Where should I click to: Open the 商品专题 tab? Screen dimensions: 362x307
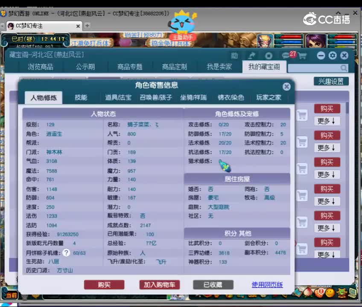pyautogui.click(x=130, y=67)
